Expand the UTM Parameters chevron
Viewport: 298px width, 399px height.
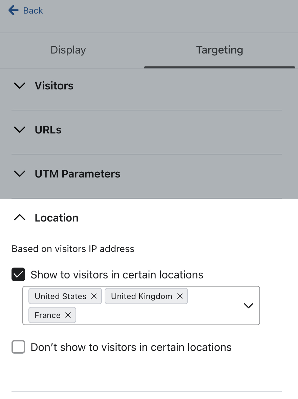[20, 174]
